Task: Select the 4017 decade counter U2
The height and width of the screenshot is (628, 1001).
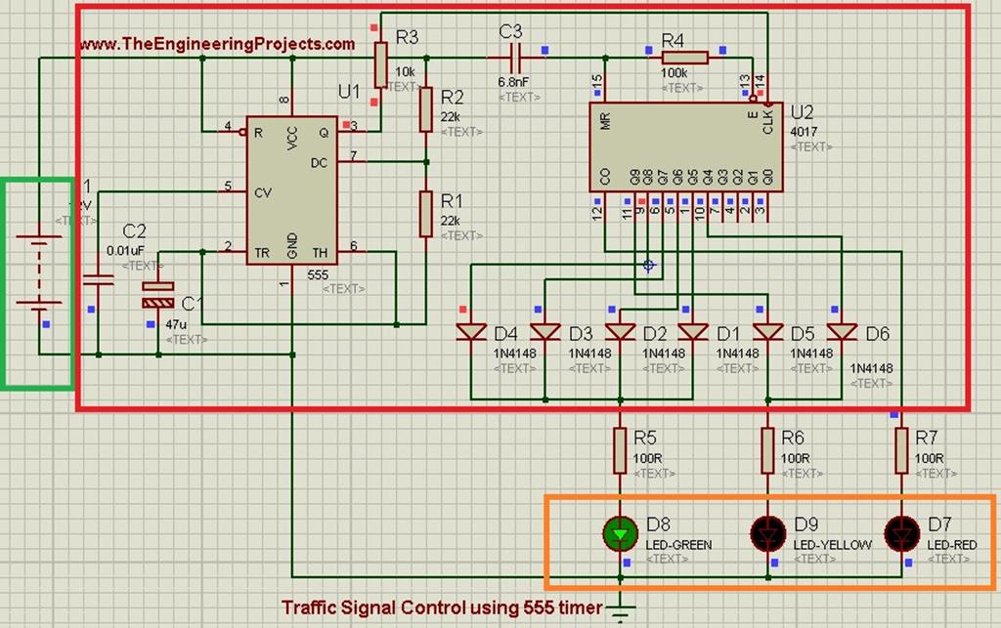Action: click(684, 147)
